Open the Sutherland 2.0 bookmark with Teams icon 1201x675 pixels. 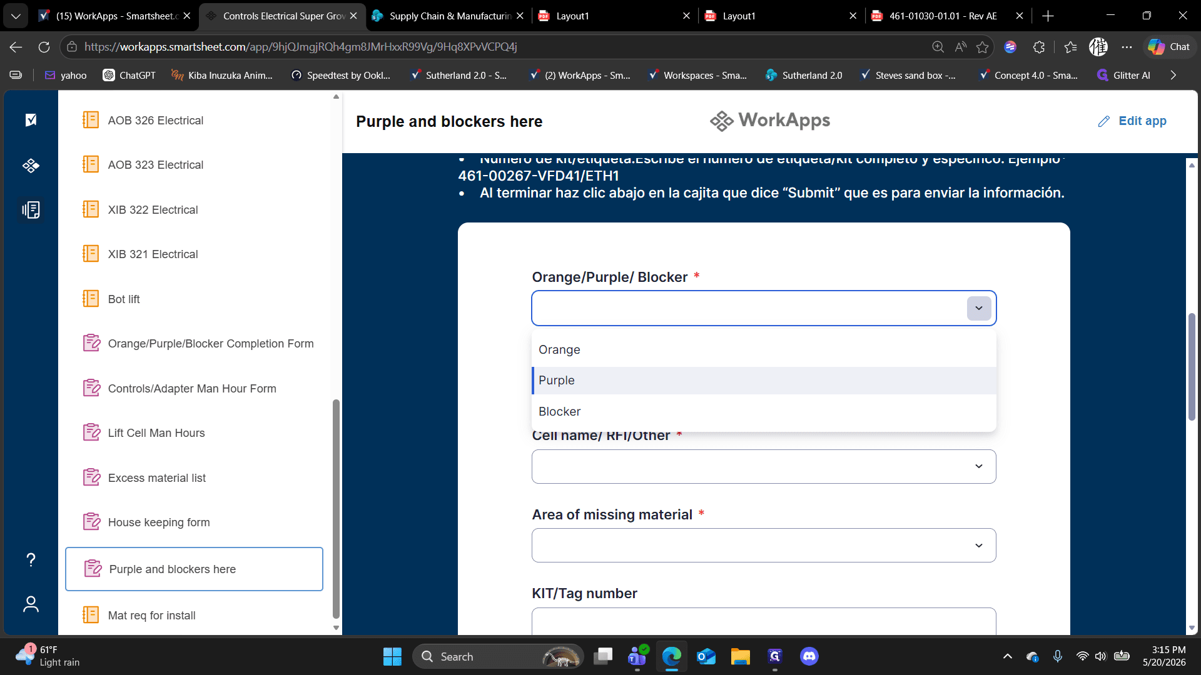pyautogui.click(x=804, y=75)
